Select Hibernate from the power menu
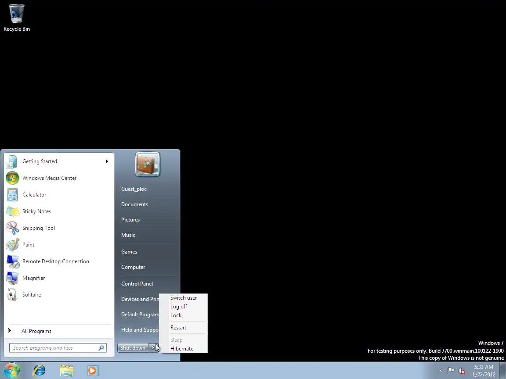 click(x=182, y=349)
